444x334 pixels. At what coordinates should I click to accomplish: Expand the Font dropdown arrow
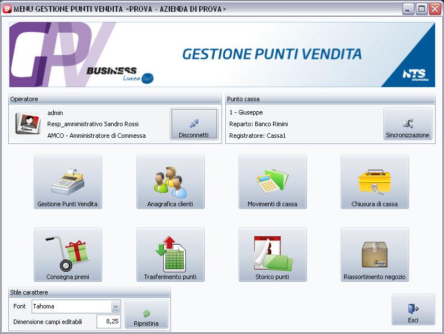115,307
